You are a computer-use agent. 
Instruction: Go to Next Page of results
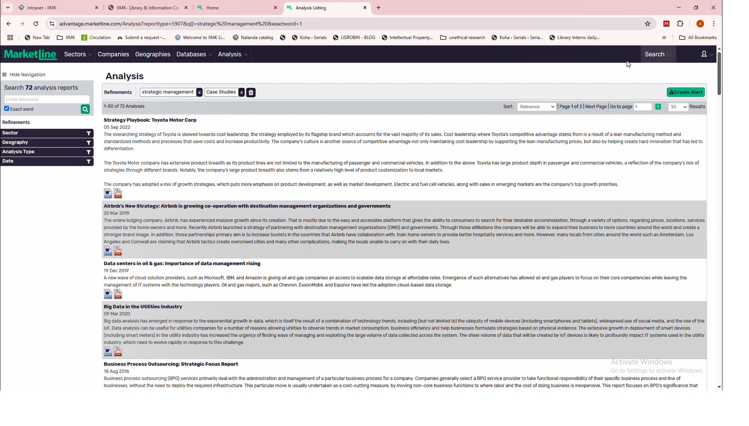click(596, 107)
